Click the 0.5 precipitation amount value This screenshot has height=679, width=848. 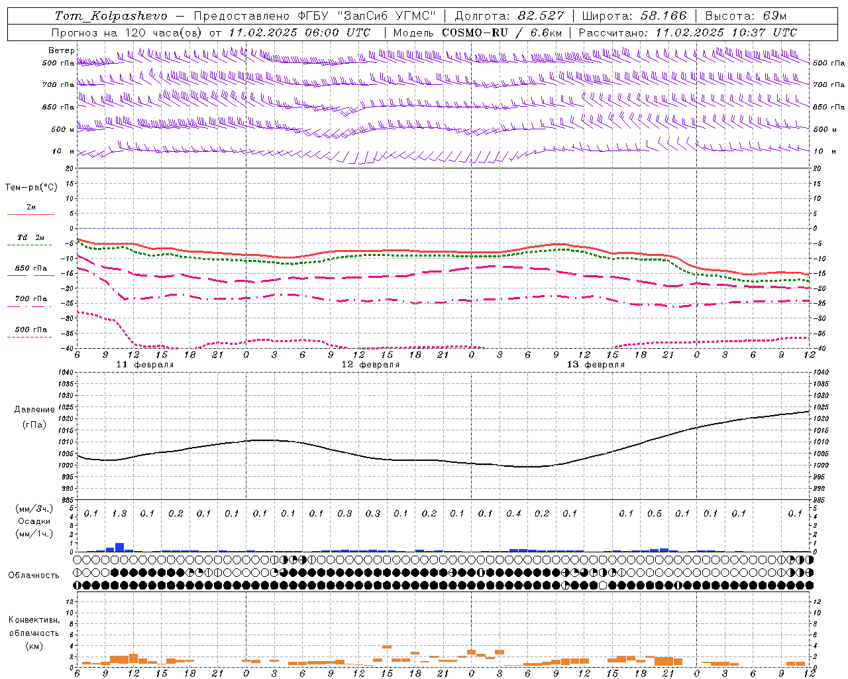pos(655,513)
